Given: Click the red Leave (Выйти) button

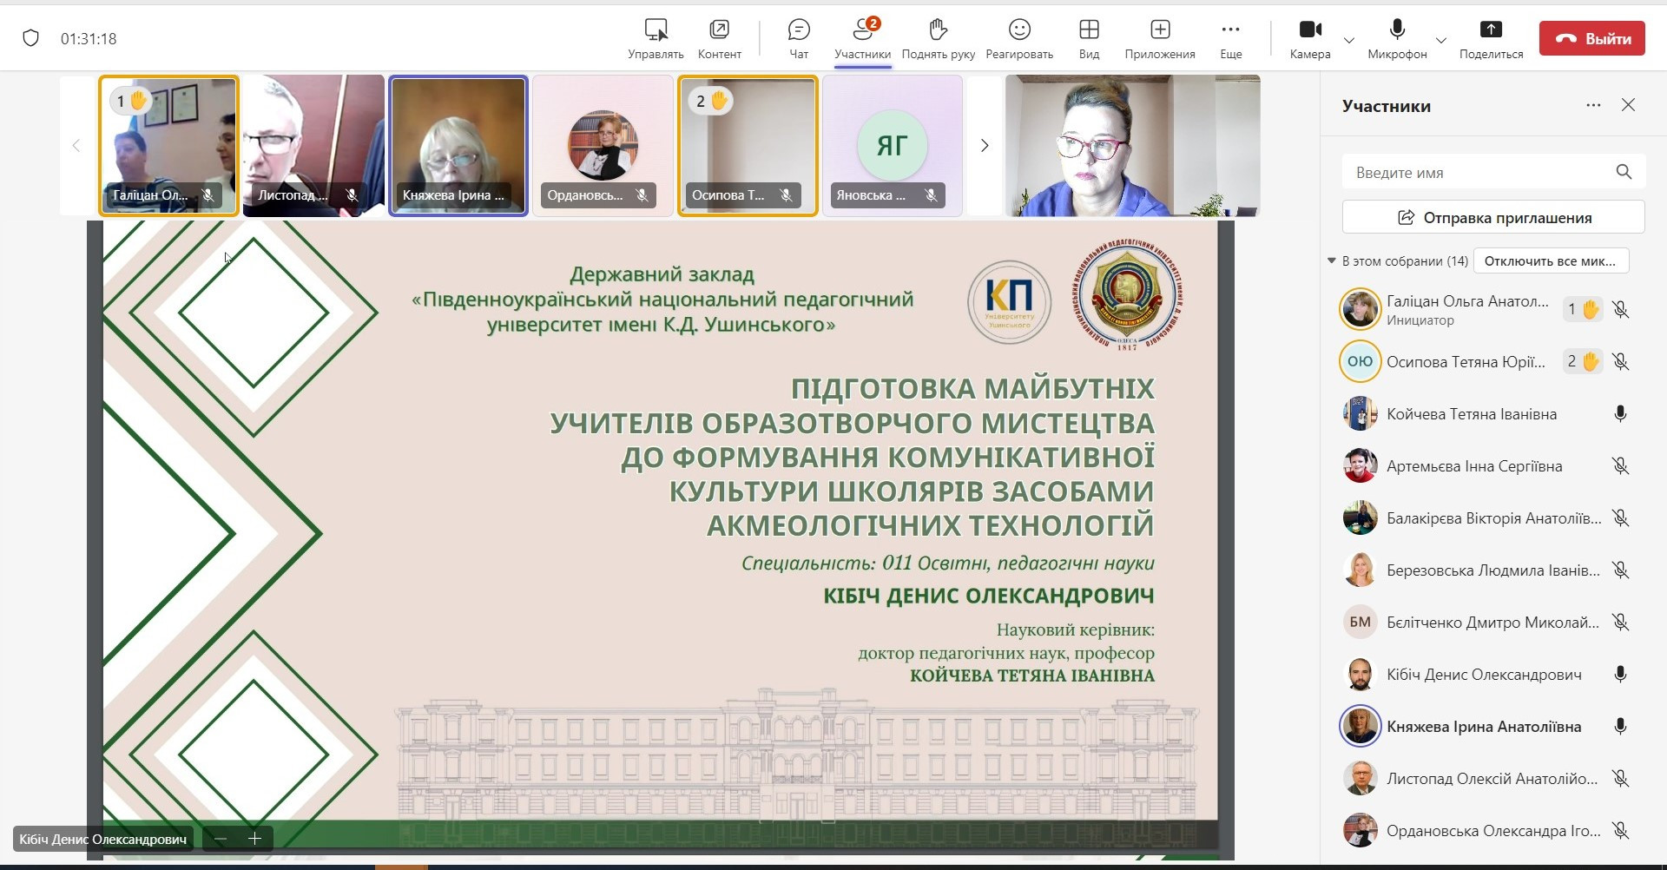Looking at the screenshot, I should point(1591,39).
